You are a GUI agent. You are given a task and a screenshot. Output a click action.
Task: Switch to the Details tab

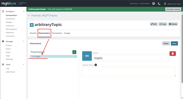33,33
